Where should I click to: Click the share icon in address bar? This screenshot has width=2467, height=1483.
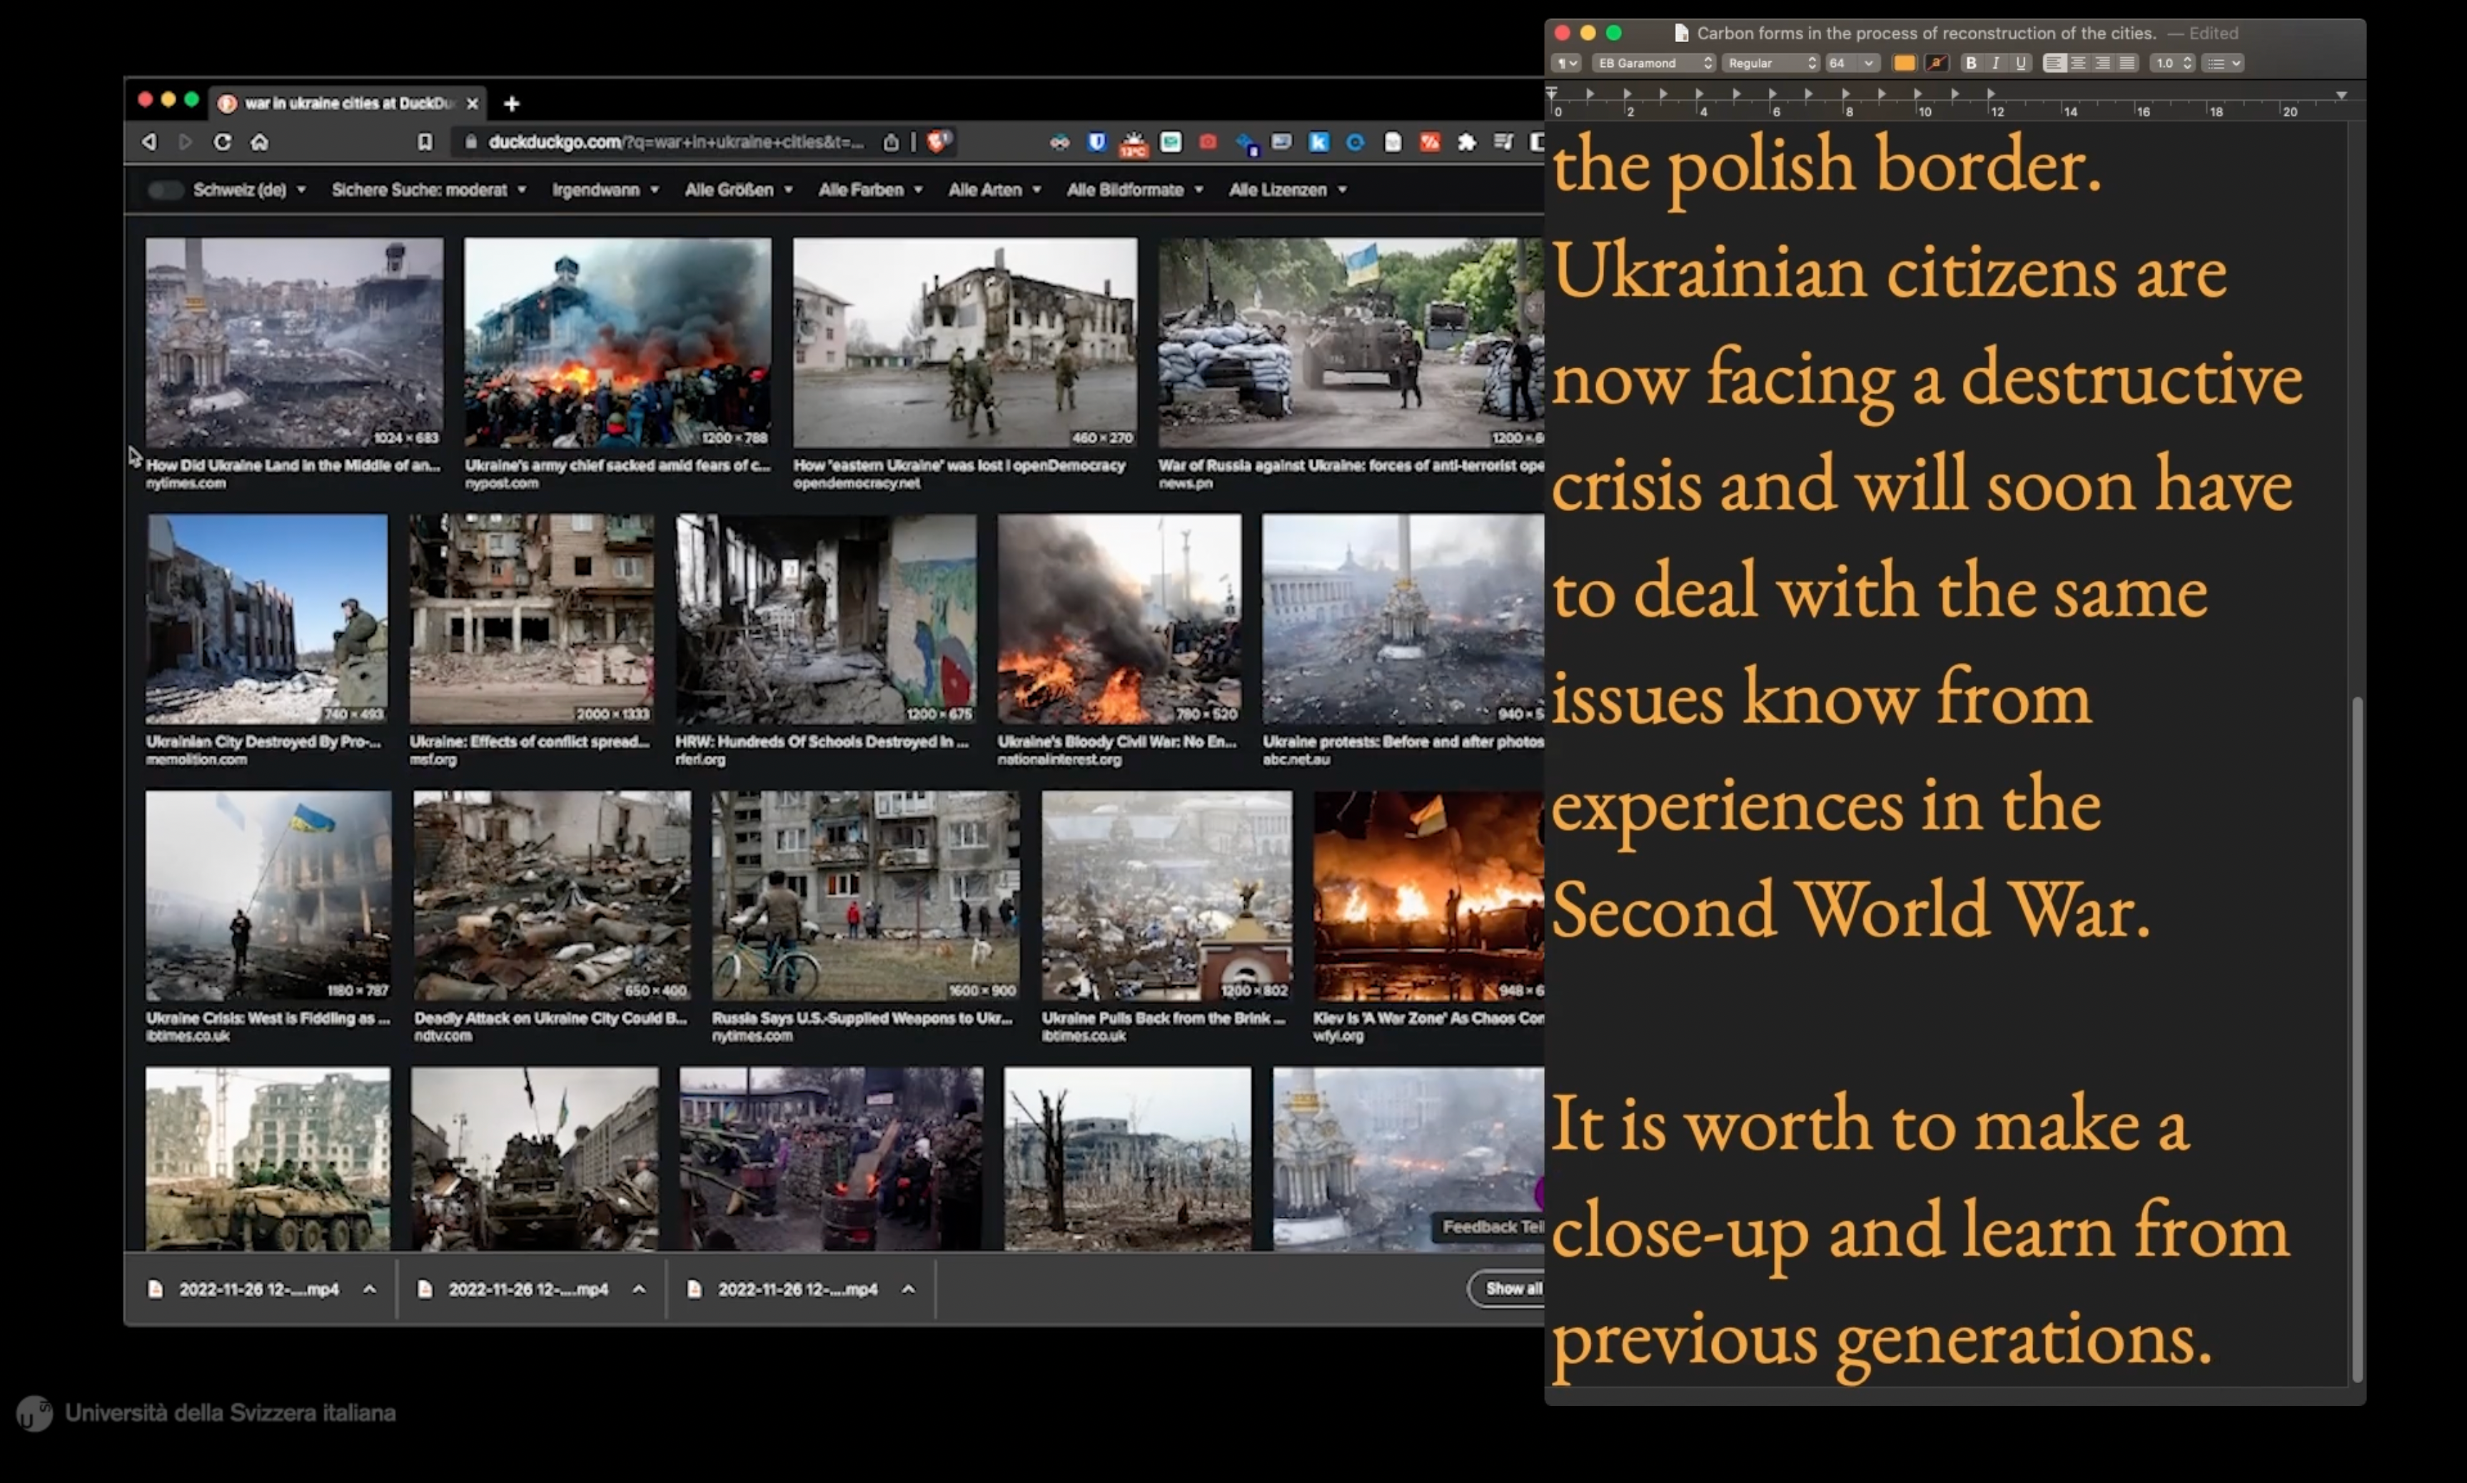(x=891, y=142)
